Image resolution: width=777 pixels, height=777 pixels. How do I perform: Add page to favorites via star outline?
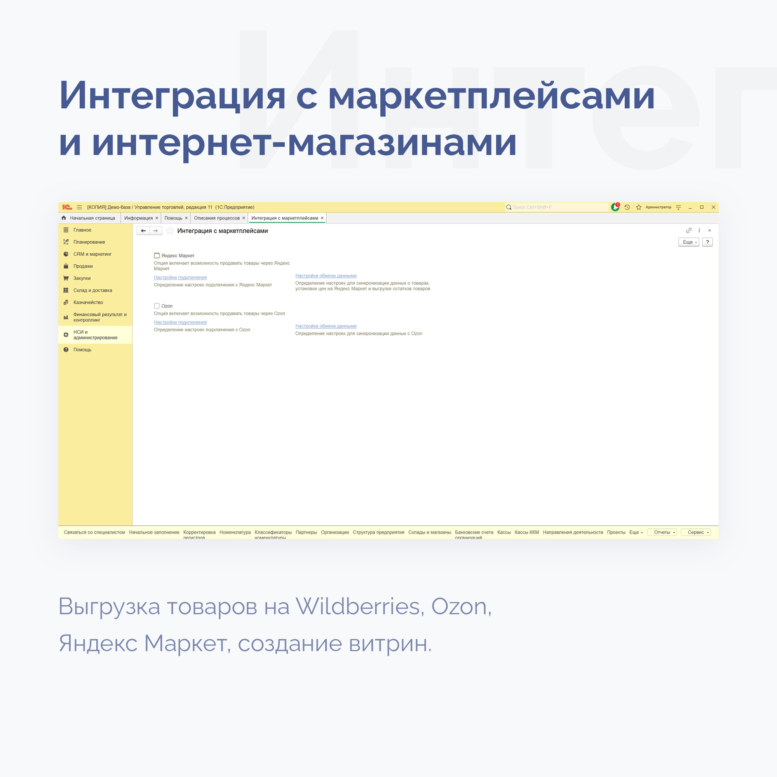pyautogui.click(x=170, y=230)
